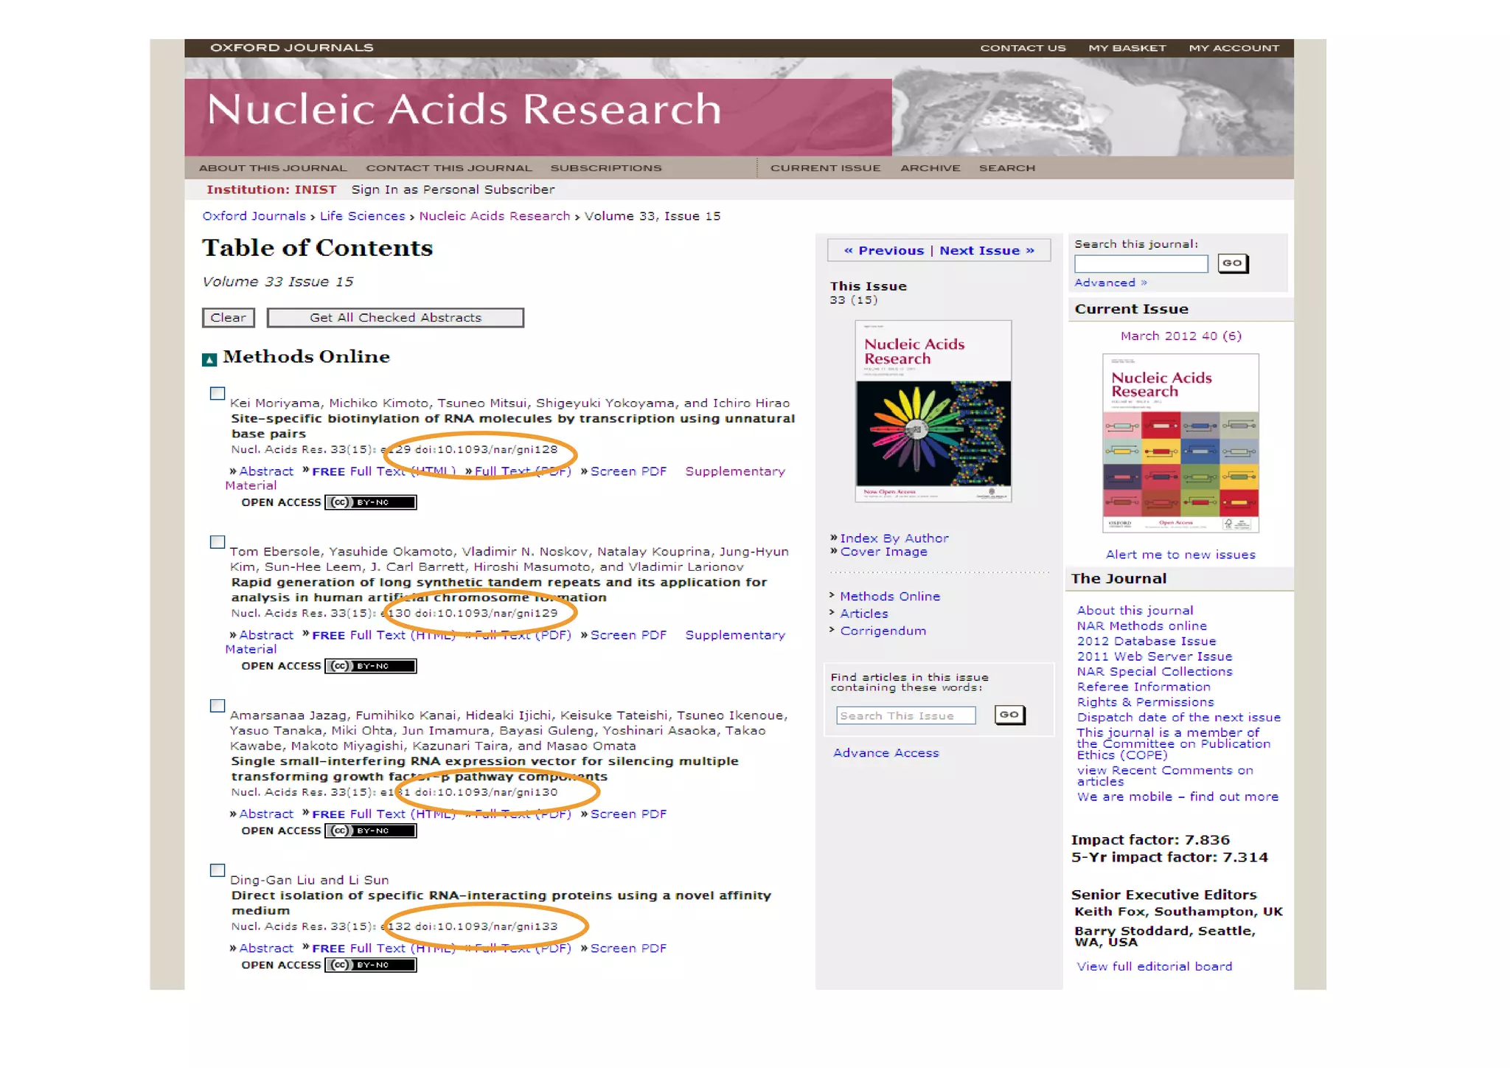The height and width of the screenshot is (1068, 1510).
Task: Check the Tom Ebersole article checkbox
Action: (218, 542)
